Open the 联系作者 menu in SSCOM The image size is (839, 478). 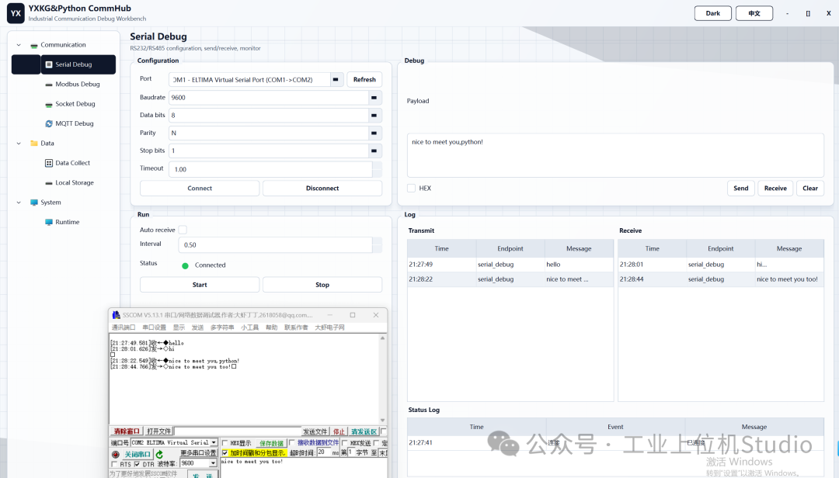296,327
